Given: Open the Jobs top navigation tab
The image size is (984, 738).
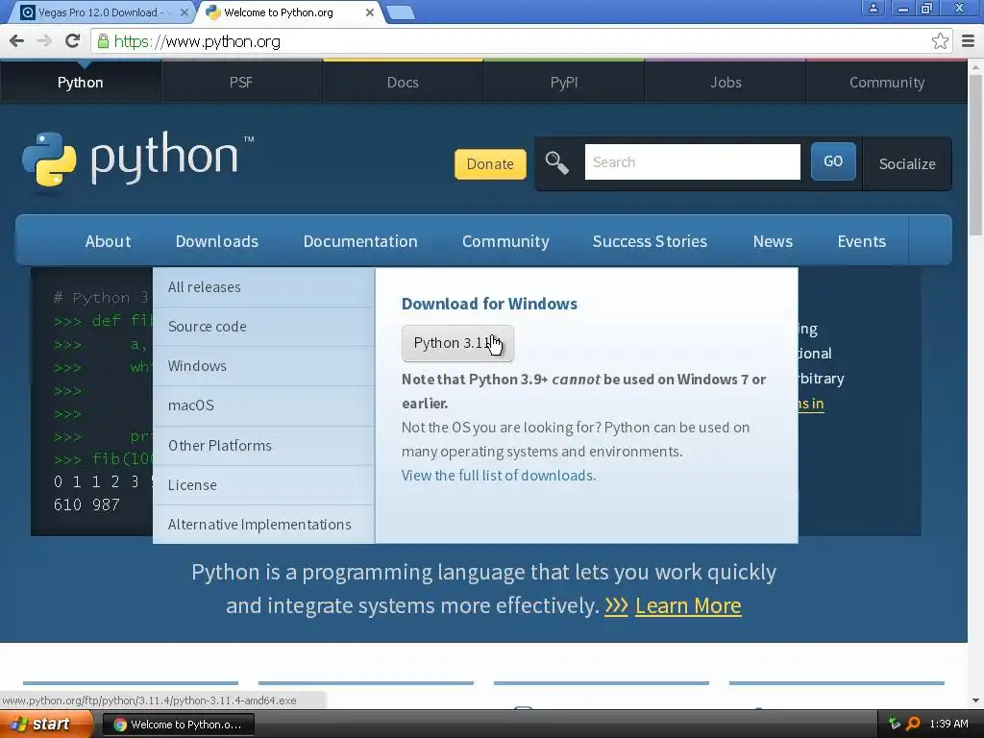Looking at the screenshot, I should (726, 83).
